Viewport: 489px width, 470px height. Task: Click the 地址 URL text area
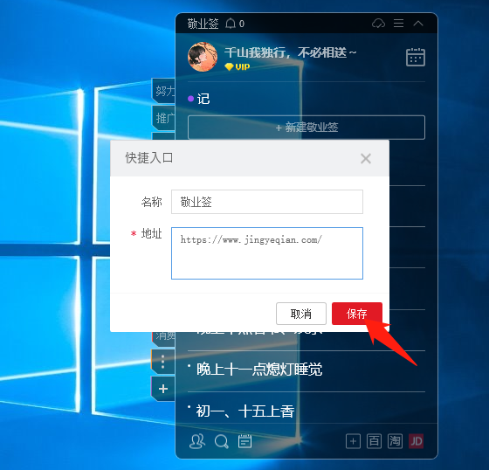click(267, 253)
